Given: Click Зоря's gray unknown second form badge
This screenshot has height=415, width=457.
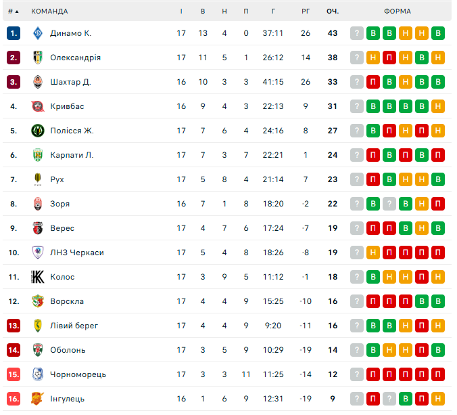Looking at the screenshot, I should 389,204.
